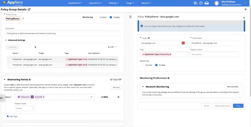Click the help question mark icon
The height and width of the screenshot is (127, 251).
tap(201, 3)
